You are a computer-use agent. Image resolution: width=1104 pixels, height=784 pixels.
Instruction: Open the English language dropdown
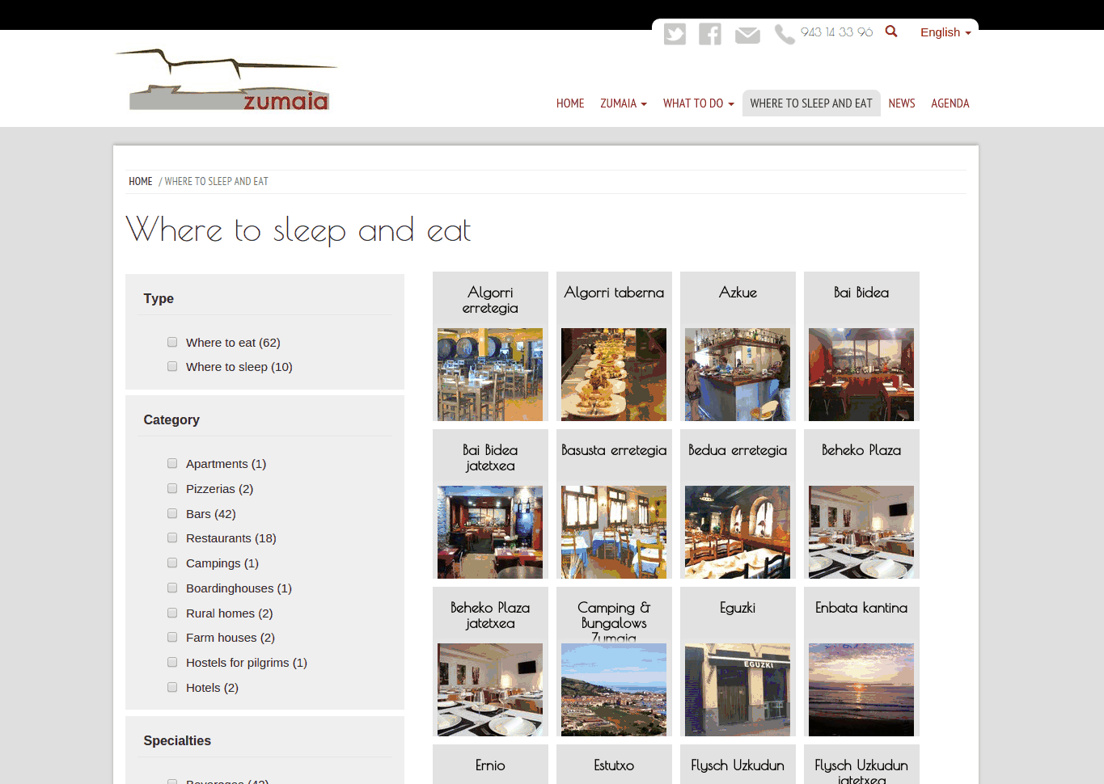click(x=945, y=32)
